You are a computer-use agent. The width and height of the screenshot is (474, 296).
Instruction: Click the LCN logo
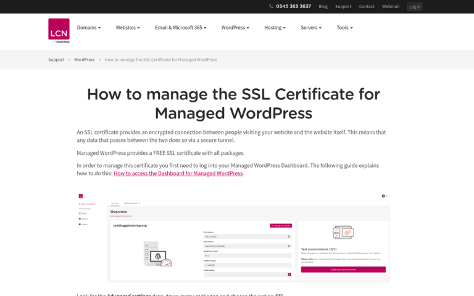59,31
